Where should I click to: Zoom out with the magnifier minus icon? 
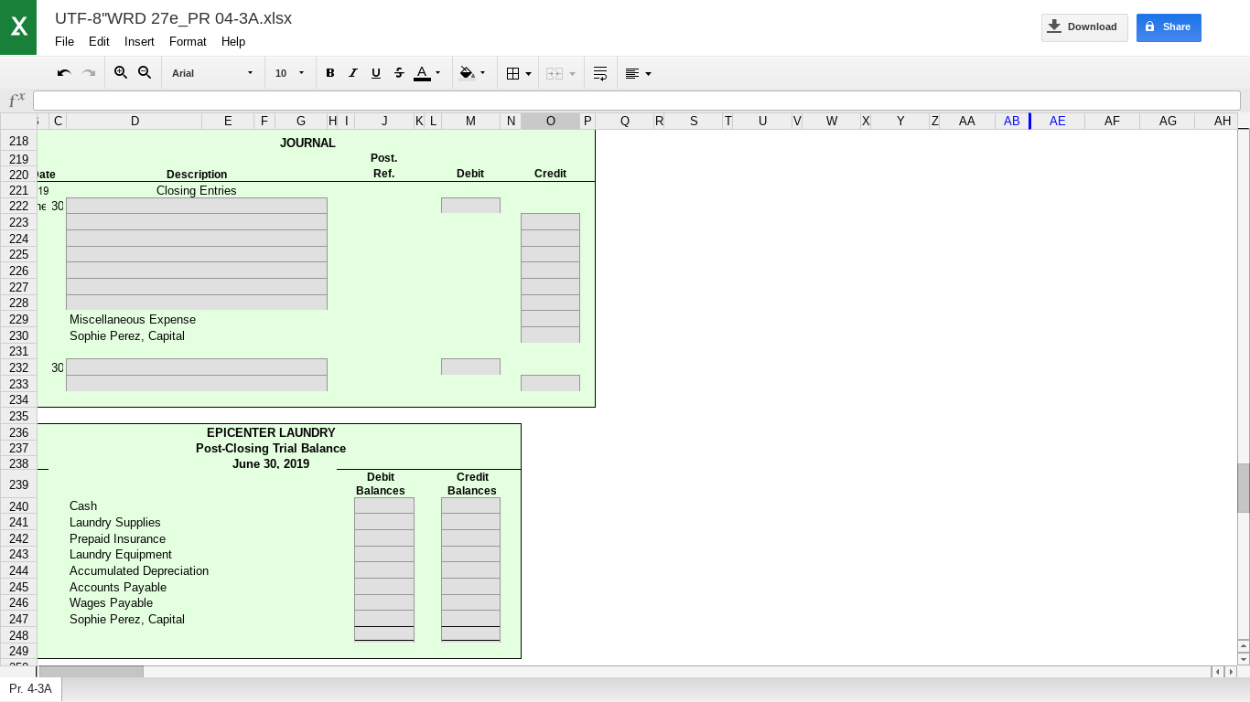point(145,73)
